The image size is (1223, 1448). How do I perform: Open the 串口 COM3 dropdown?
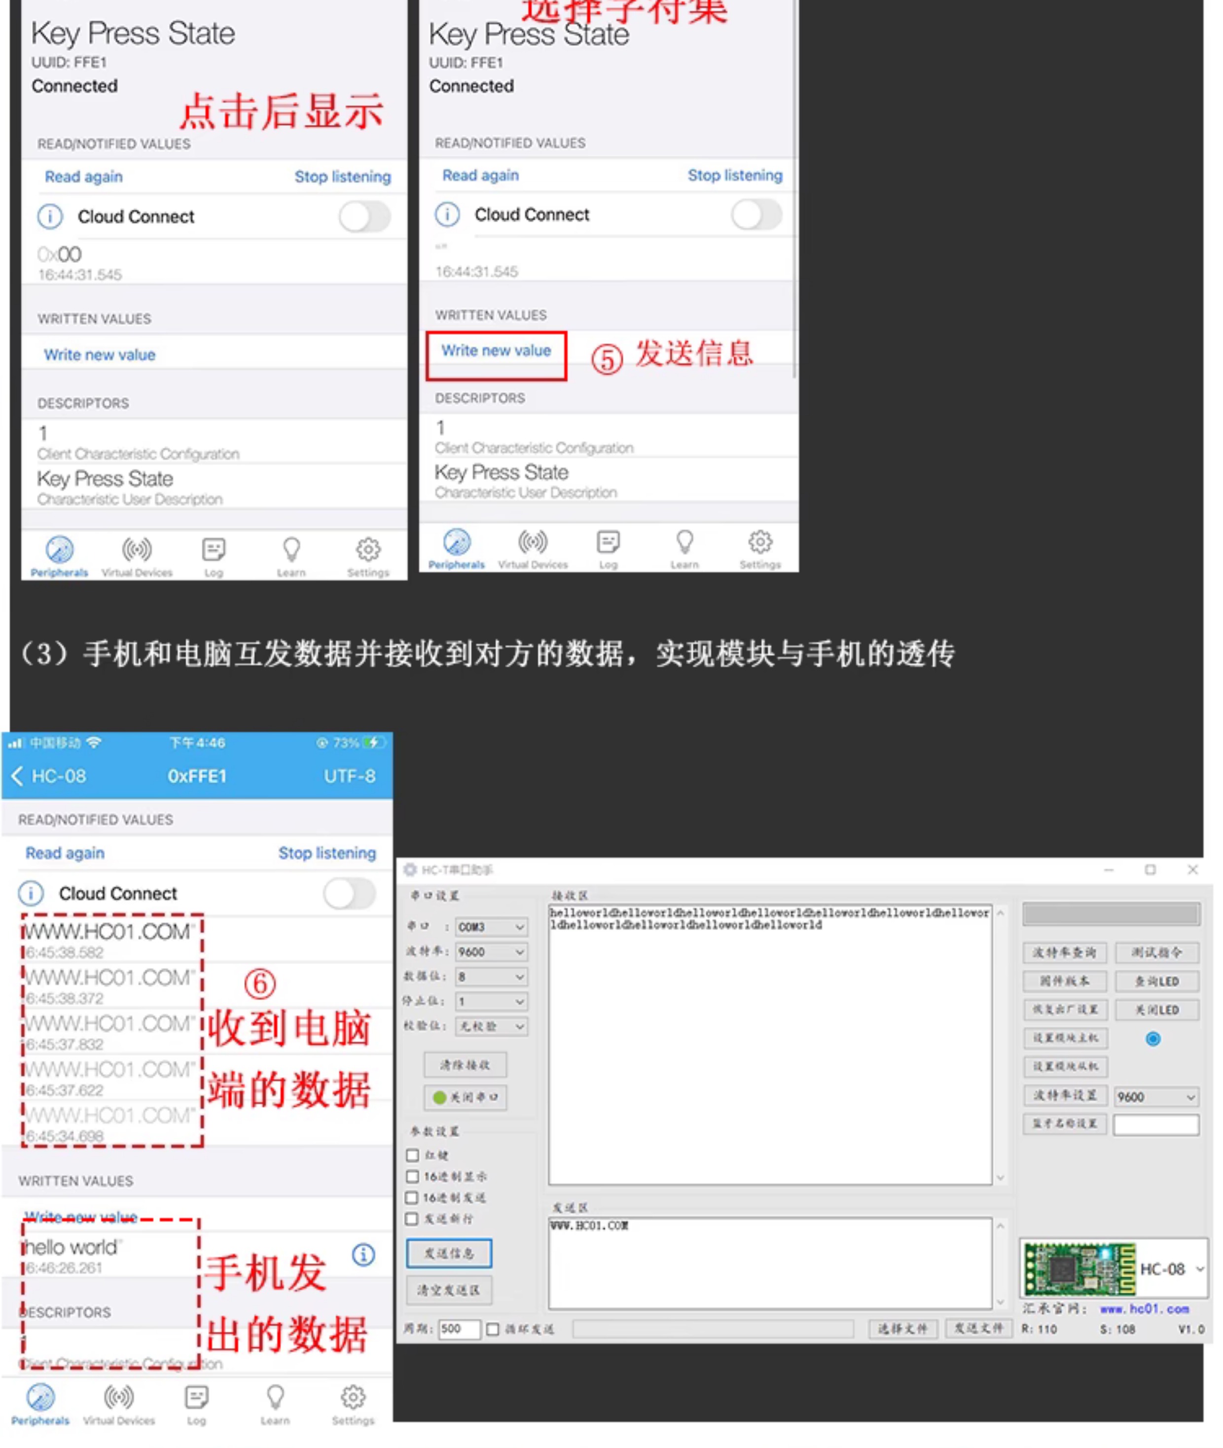point(492,927)
